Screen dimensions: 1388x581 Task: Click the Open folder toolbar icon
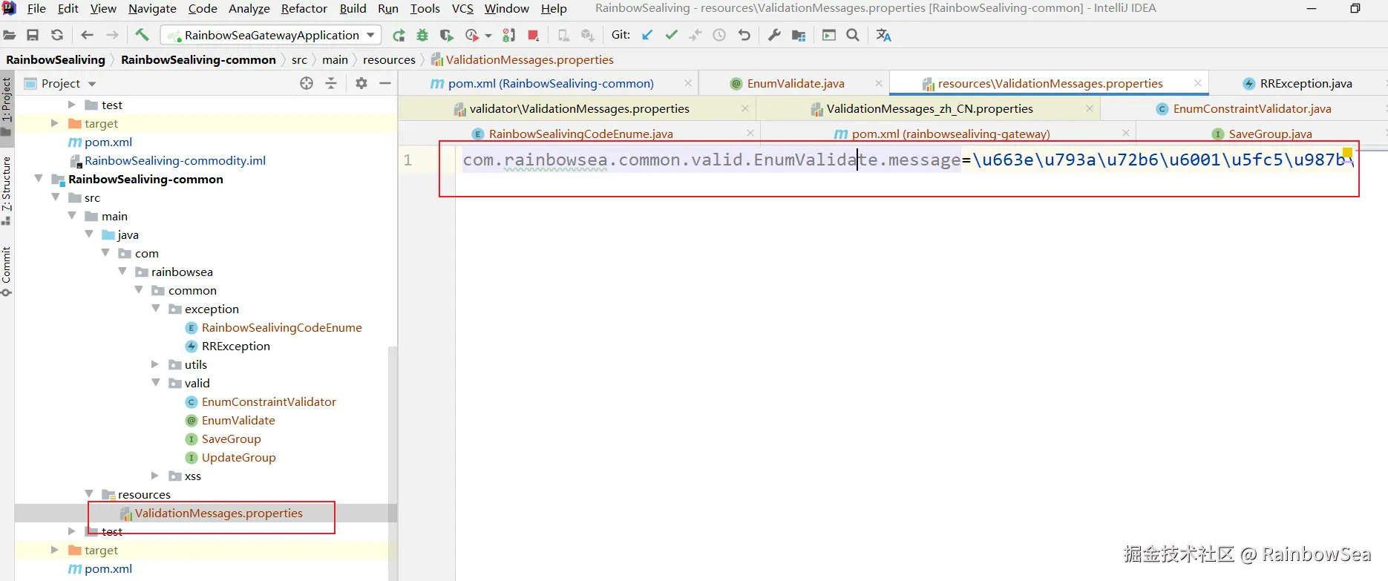point(10,35)
